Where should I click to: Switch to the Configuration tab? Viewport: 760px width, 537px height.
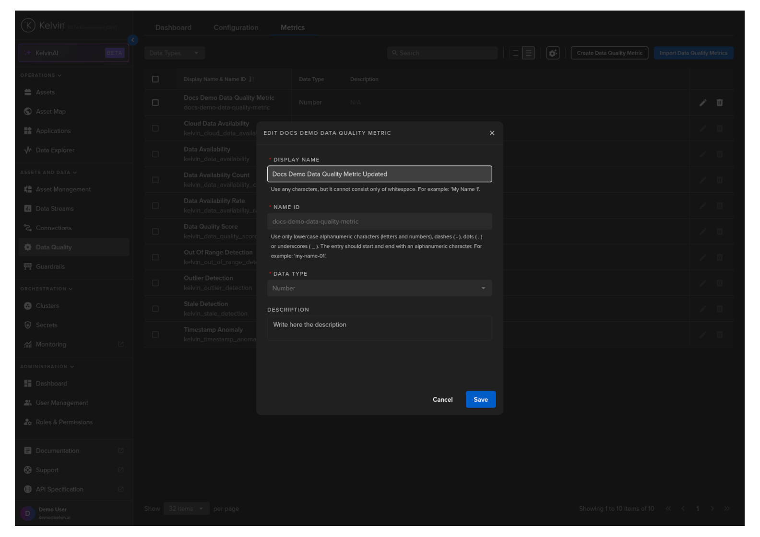pos(236,28)
